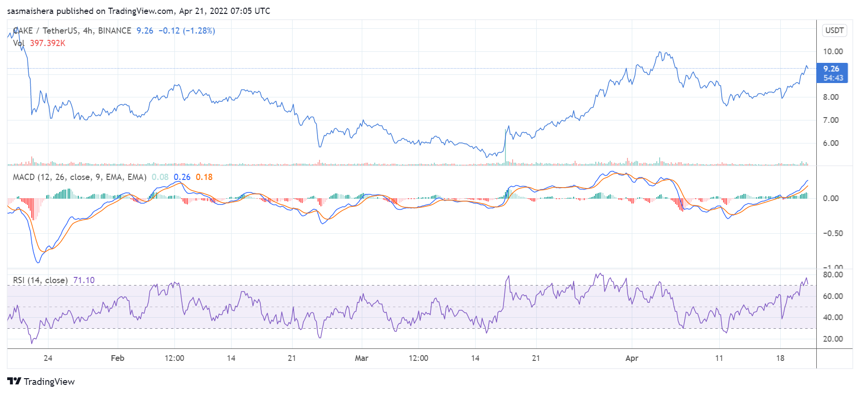Click the 11 date label on time axis
This screenshot has width=860, height=394.
click(x=719, y=358)
